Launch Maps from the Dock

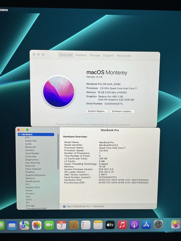click(24, 225)
